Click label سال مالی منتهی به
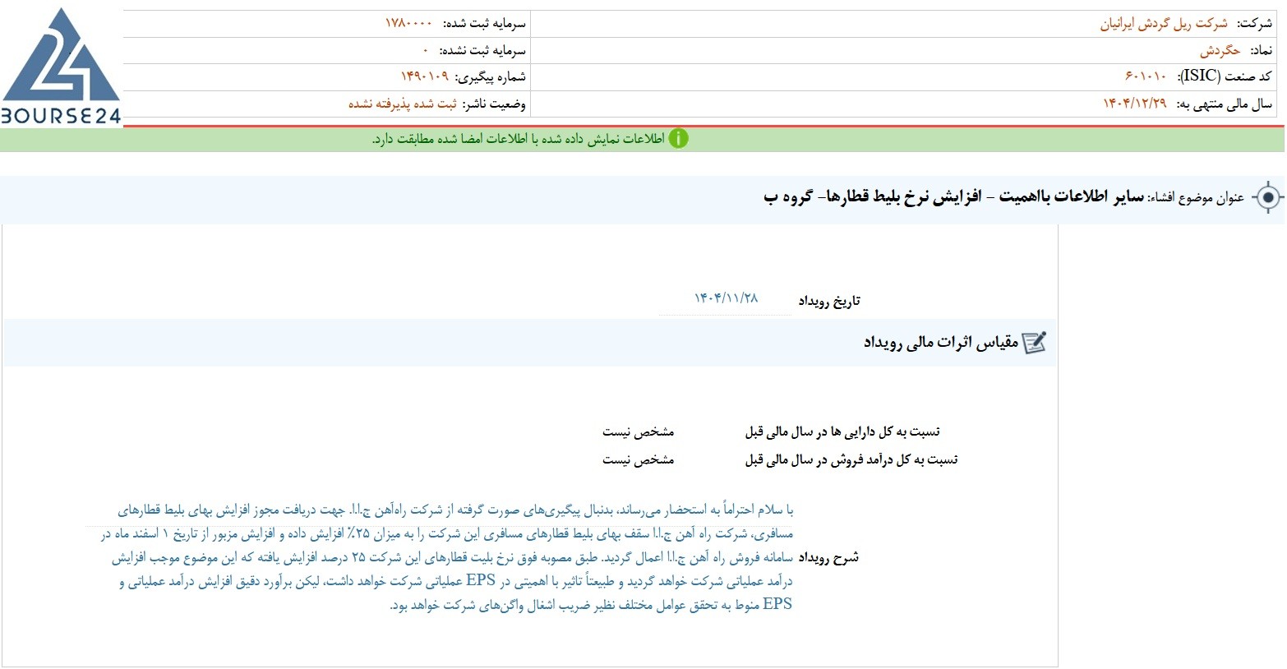Viewport: 1287px width, 669px height. tap(1225, 104)
